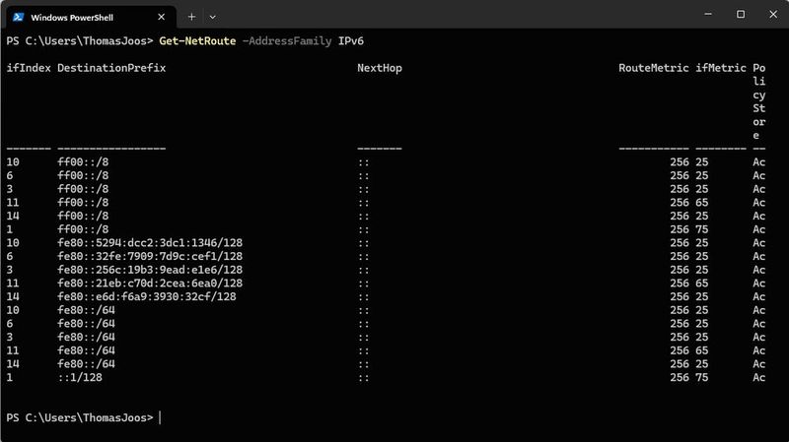The image size is (789, 442).
Task: Click the fe80::32fe:7909:7d9c:cef1/128 prefix
Action: tap(150, 256)
